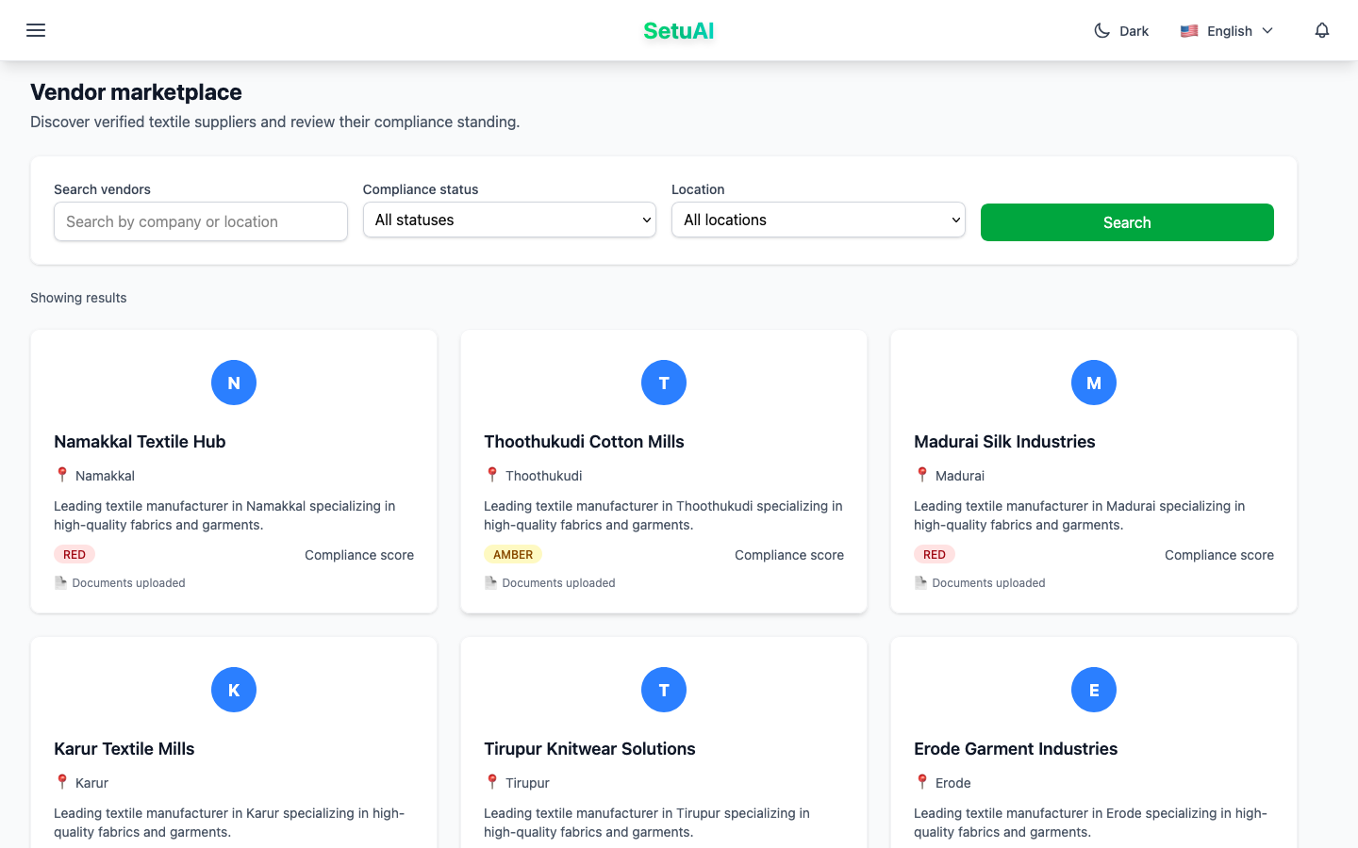This screenshot has width=1358, height=848.
Task: Click the M avatar of Madurai Silk Industries
Action: tap(1094, 383)
